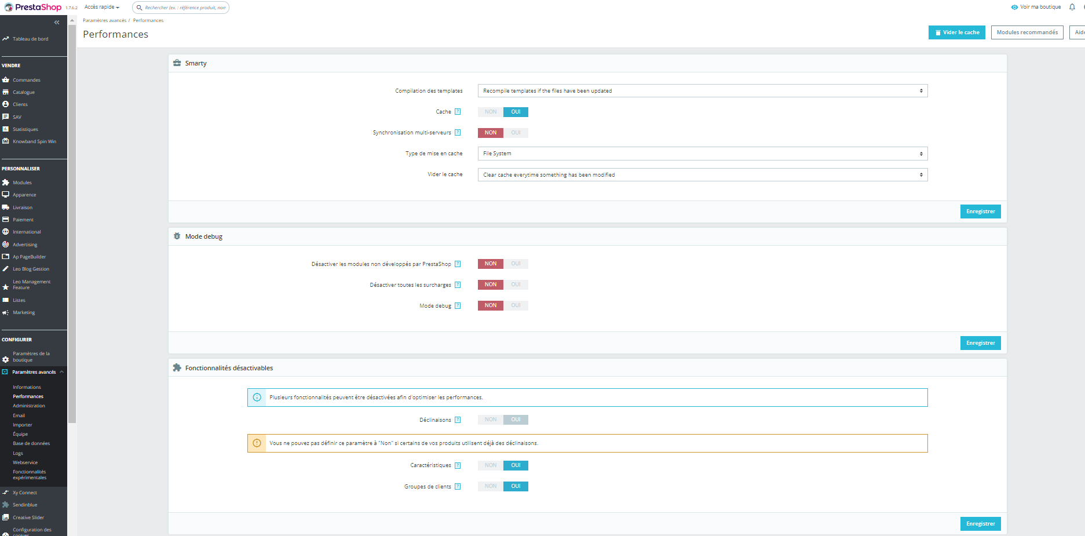Click help icon beside Groupes de clients
This screenshot has height=536, width=1085.
click(458, 486)
